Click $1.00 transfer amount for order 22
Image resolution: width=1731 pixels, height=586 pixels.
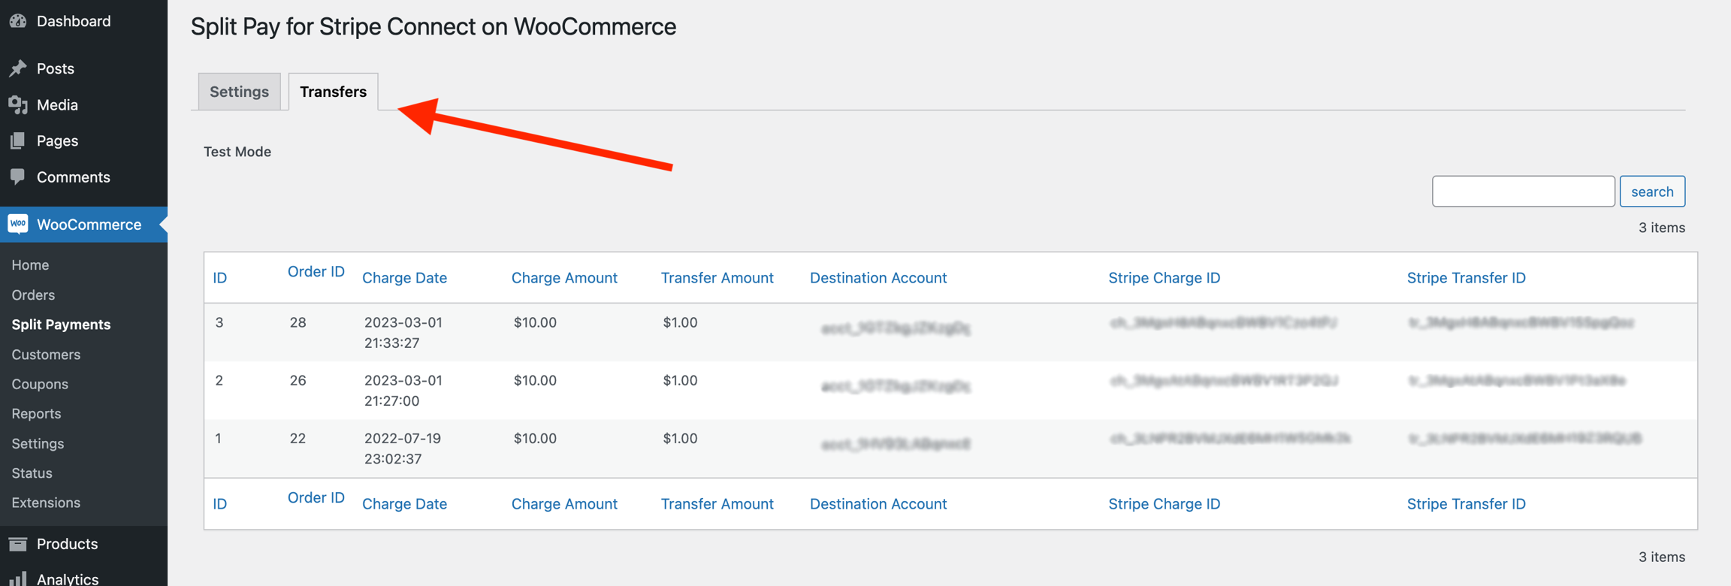(x=680, y=438)
